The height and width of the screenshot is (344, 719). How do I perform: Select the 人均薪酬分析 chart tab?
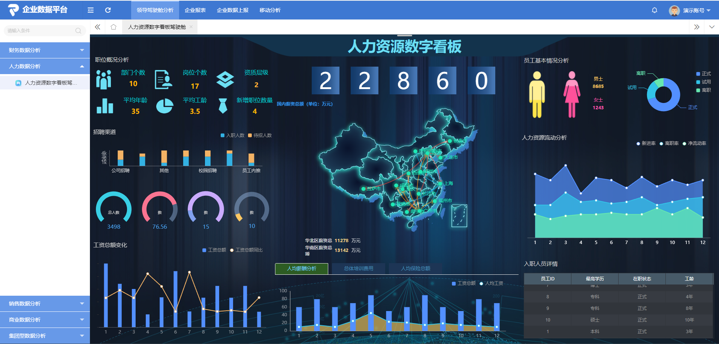coord(302,269)
